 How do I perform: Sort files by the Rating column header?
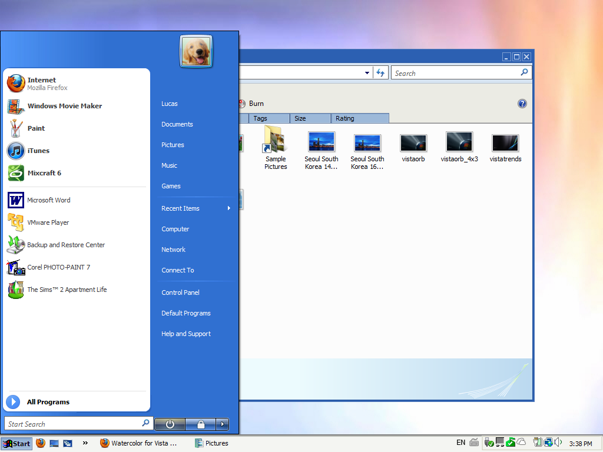(360, 118)
